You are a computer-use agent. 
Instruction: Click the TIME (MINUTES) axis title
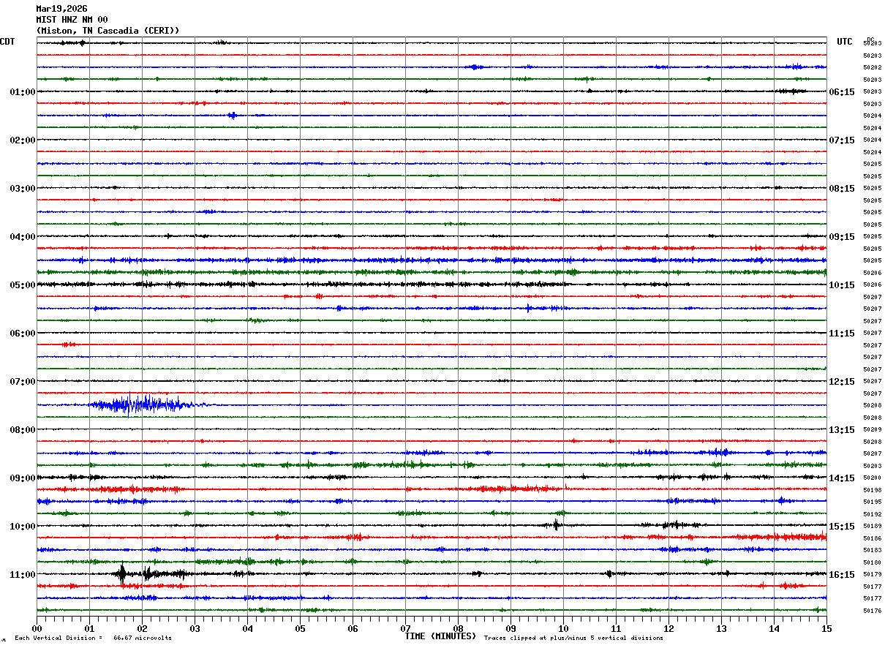pyautogui.click(x=440, y=636)
